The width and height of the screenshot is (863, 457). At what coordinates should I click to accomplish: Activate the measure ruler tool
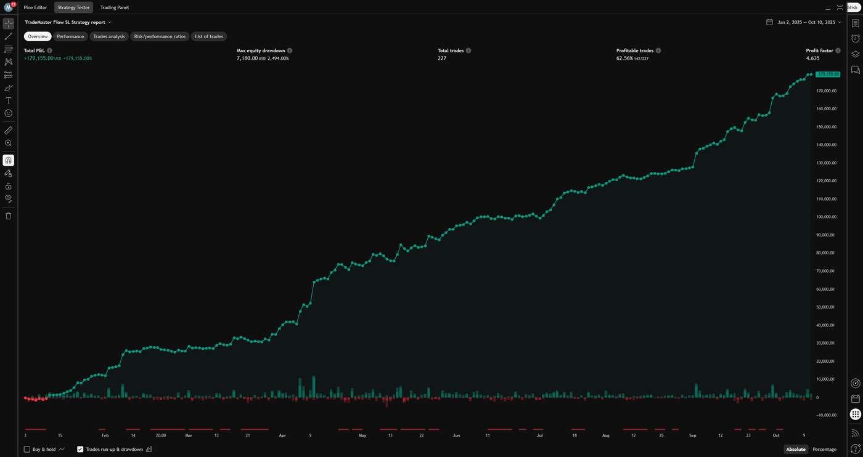[x=8, y=130]
